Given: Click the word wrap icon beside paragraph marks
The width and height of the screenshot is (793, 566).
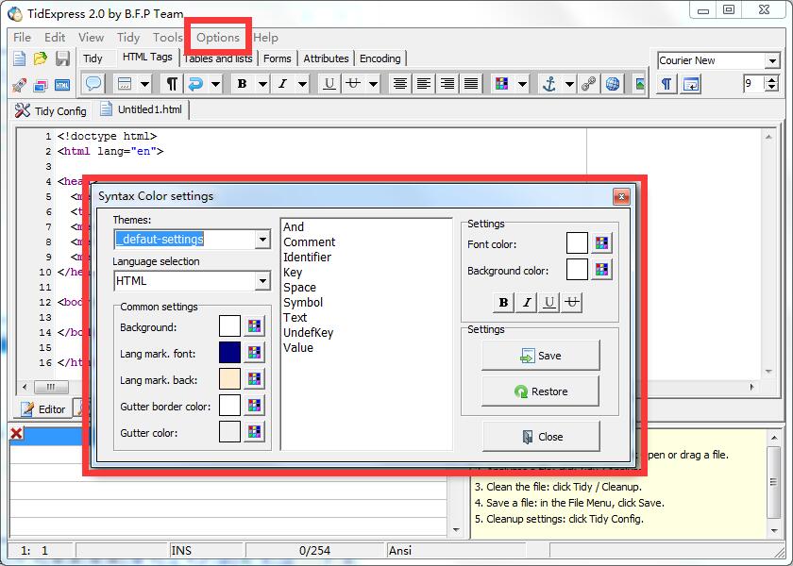Looking at the screenshot, I should 691,83.
